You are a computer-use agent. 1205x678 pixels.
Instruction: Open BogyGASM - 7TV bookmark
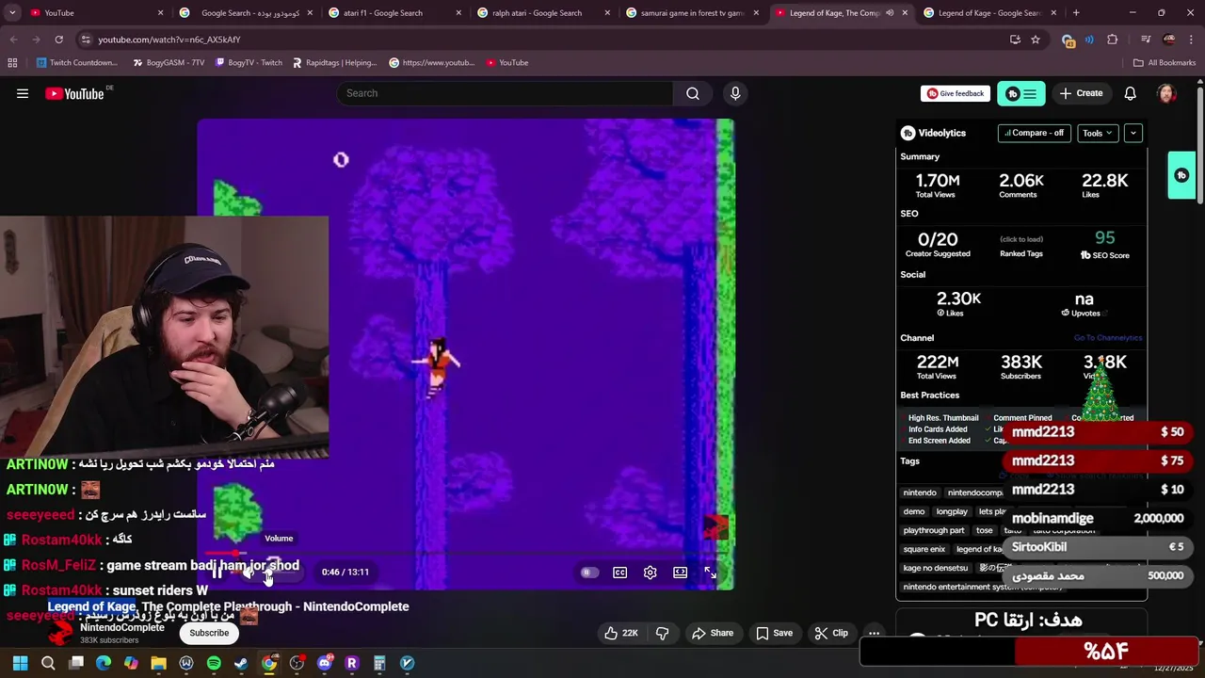(x=169, y=63)
